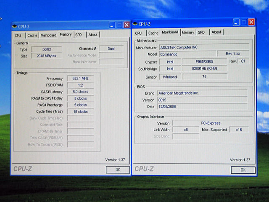Open the CPU tab in the right window
This screenshot has height=202, width=269.
coord(138,33)
